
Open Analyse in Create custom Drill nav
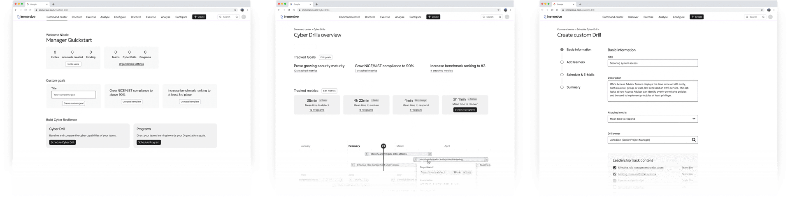pyautogui.click(x=663, y=17)
